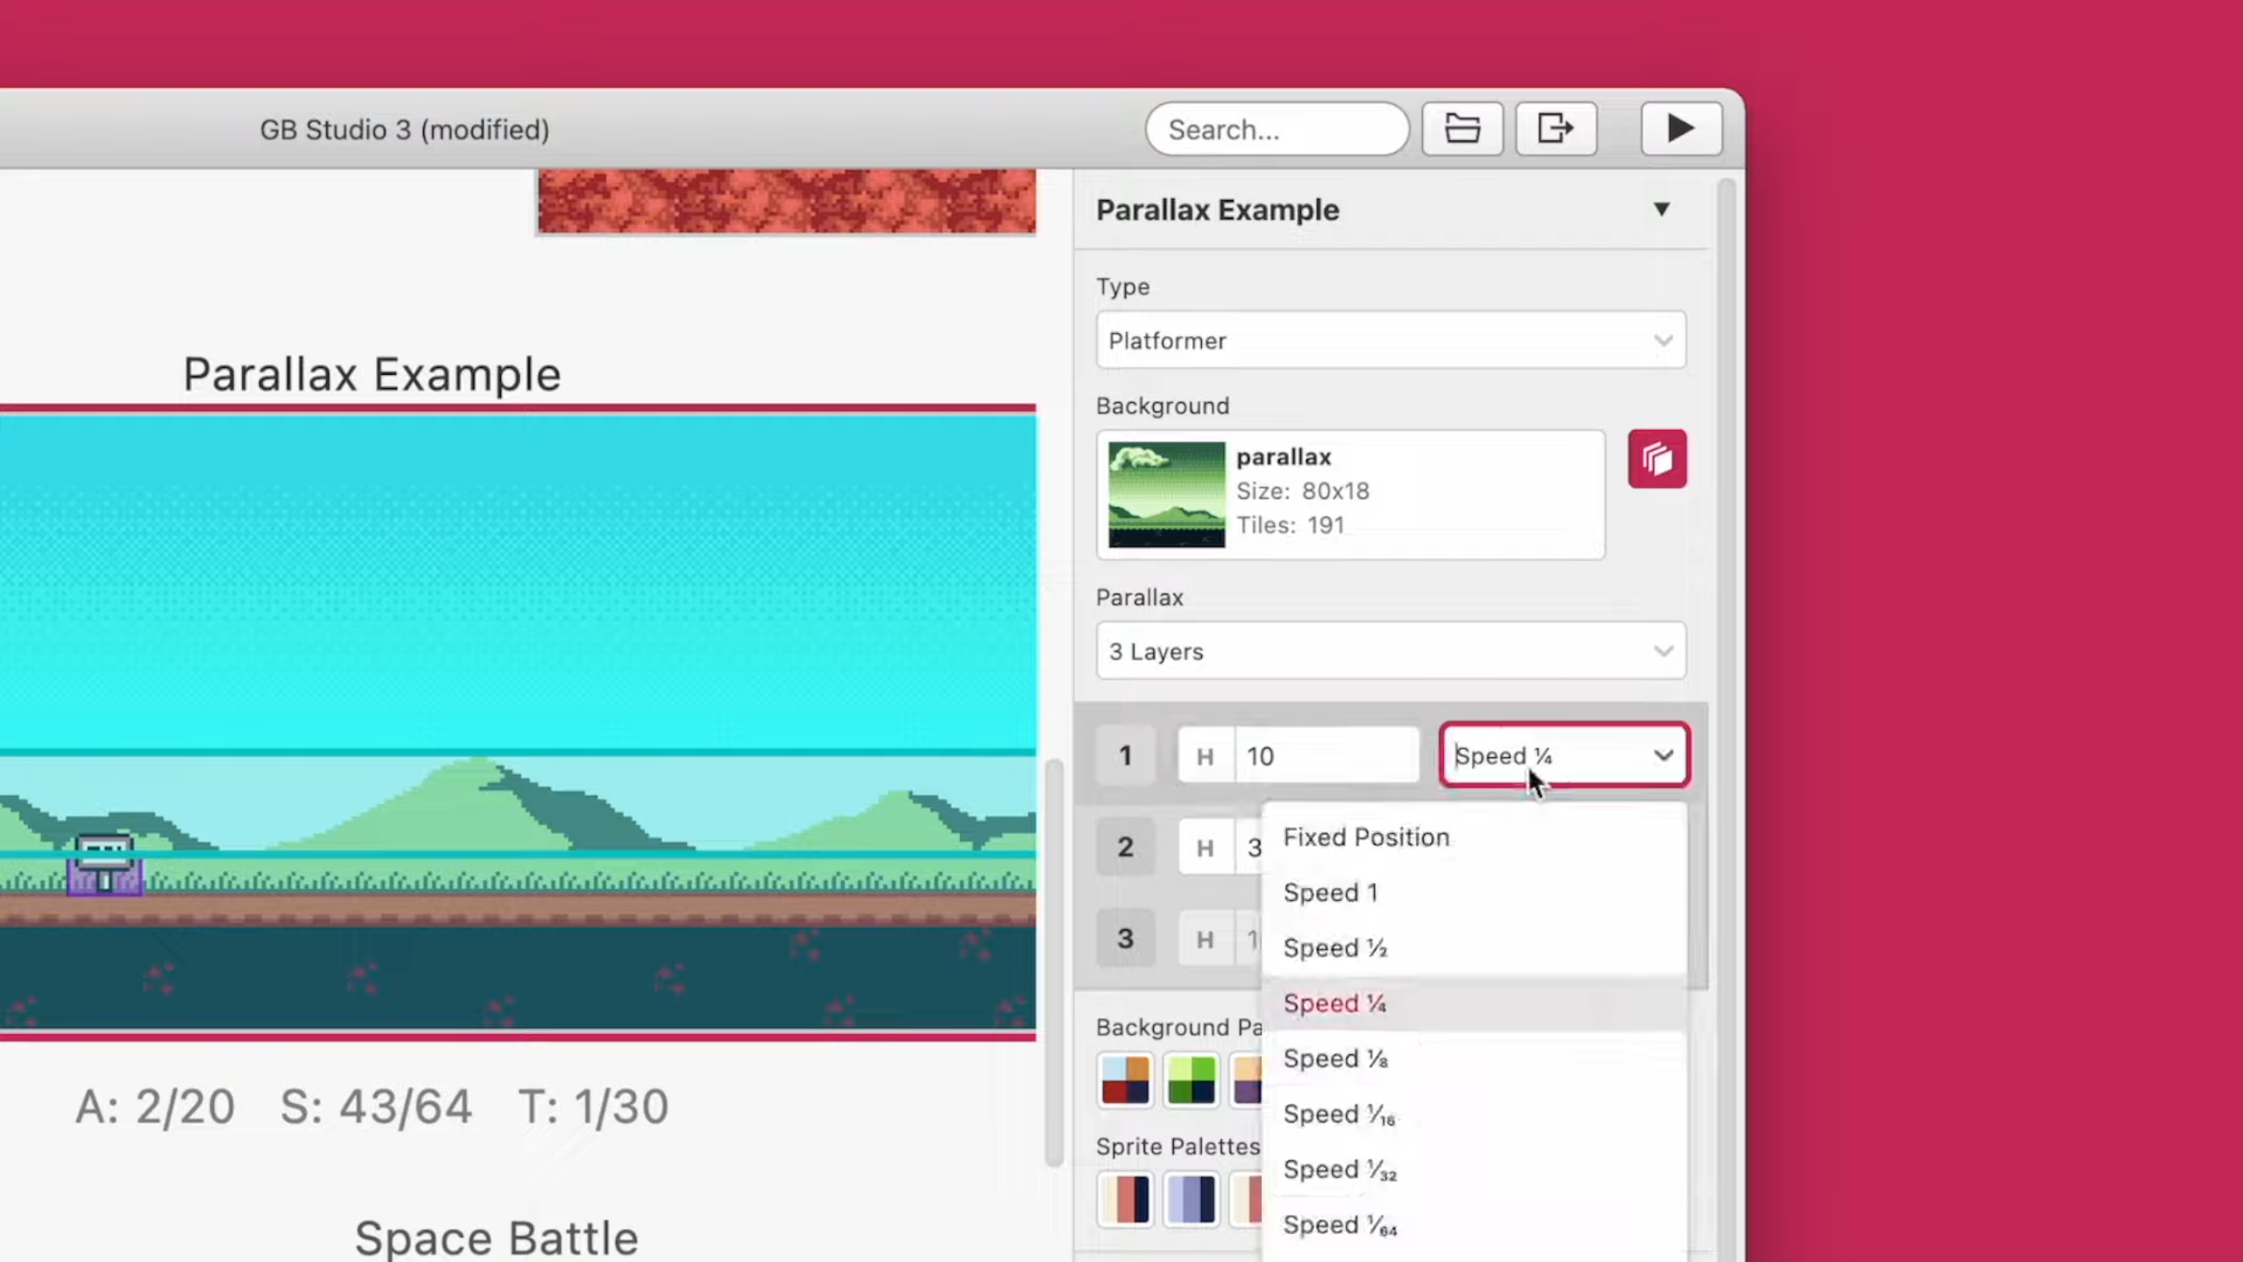The height and width of the screenshot is (1262, 2243).
Task: Click the layer 1 height input field
Action: coord(1327,755)
